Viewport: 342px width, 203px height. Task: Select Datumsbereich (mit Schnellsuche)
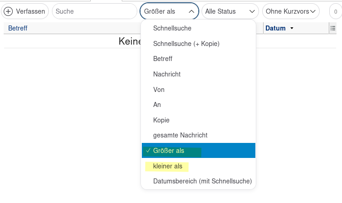coord(202,181)
